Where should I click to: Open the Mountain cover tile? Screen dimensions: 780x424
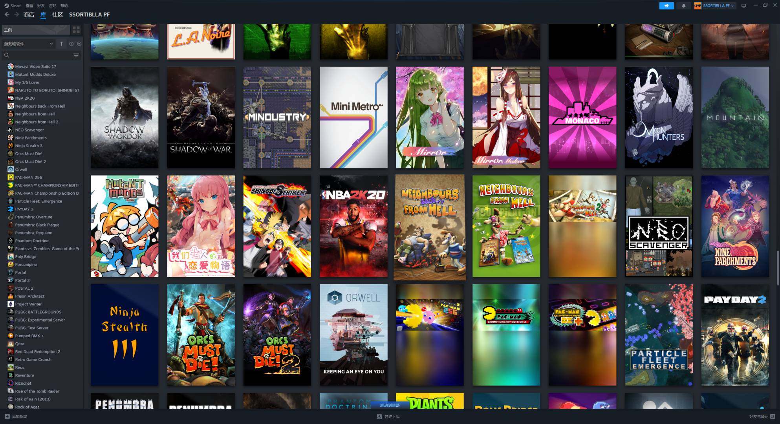tap(735, 117)
